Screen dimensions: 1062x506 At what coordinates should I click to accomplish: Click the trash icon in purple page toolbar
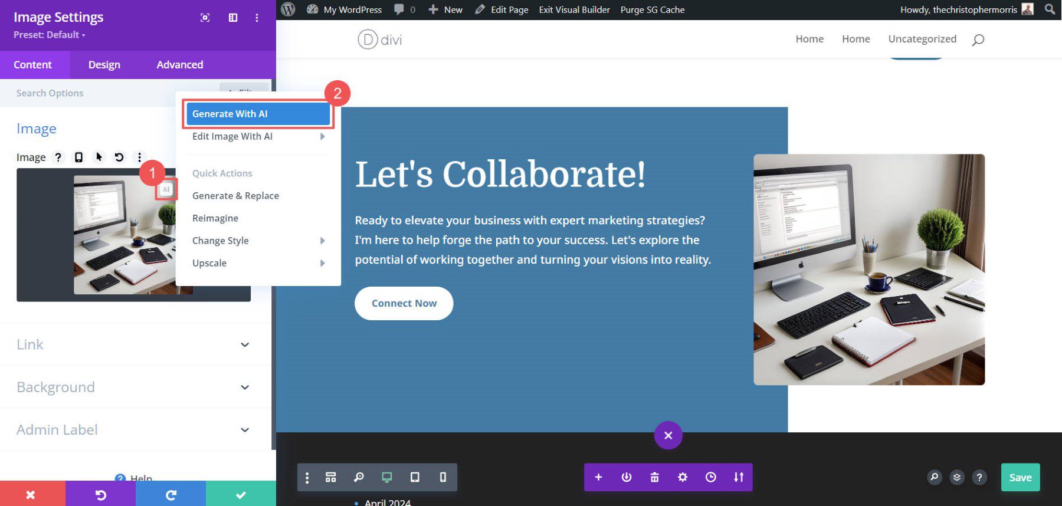coord(654,477)
